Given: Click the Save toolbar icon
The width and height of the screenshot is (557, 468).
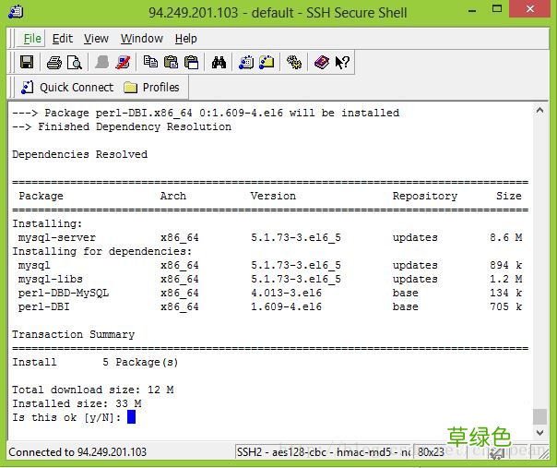Looking at the screenshot, I should [x=27, y=62].
